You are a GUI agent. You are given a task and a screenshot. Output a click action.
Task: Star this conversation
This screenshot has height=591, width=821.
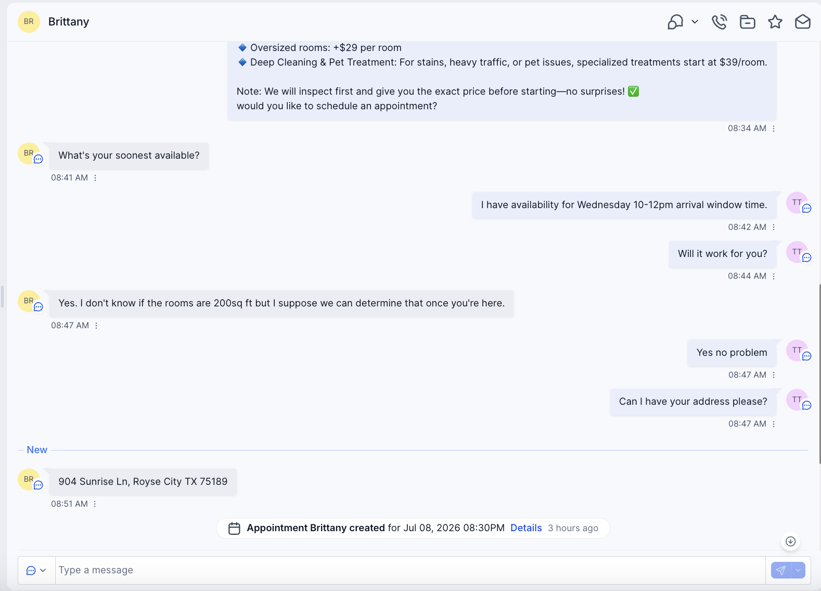coord(775,22)
